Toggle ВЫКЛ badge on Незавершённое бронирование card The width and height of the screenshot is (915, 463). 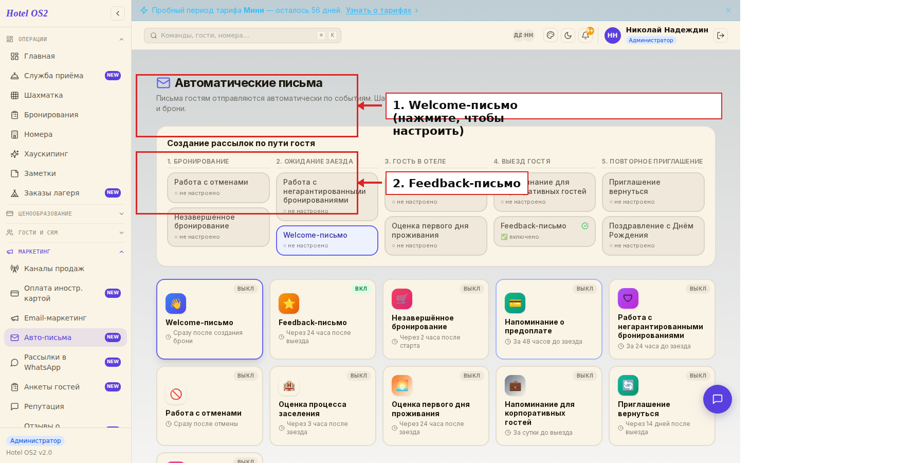[472, 289]
